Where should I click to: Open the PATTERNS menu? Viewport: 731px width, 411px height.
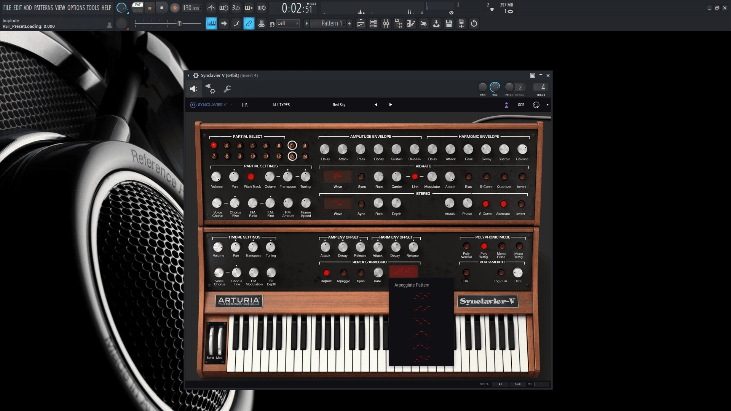(x=44, y=8)
